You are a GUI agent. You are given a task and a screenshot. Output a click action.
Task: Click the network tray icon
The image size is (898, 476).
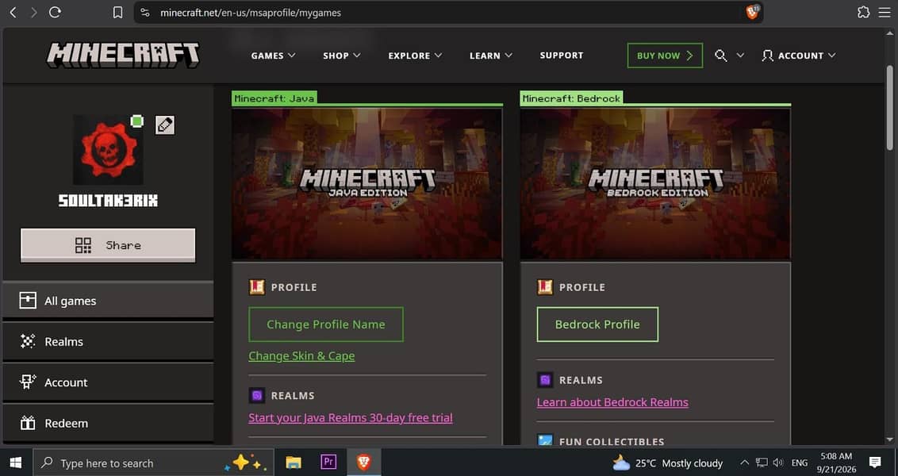[x=762, y=463]
